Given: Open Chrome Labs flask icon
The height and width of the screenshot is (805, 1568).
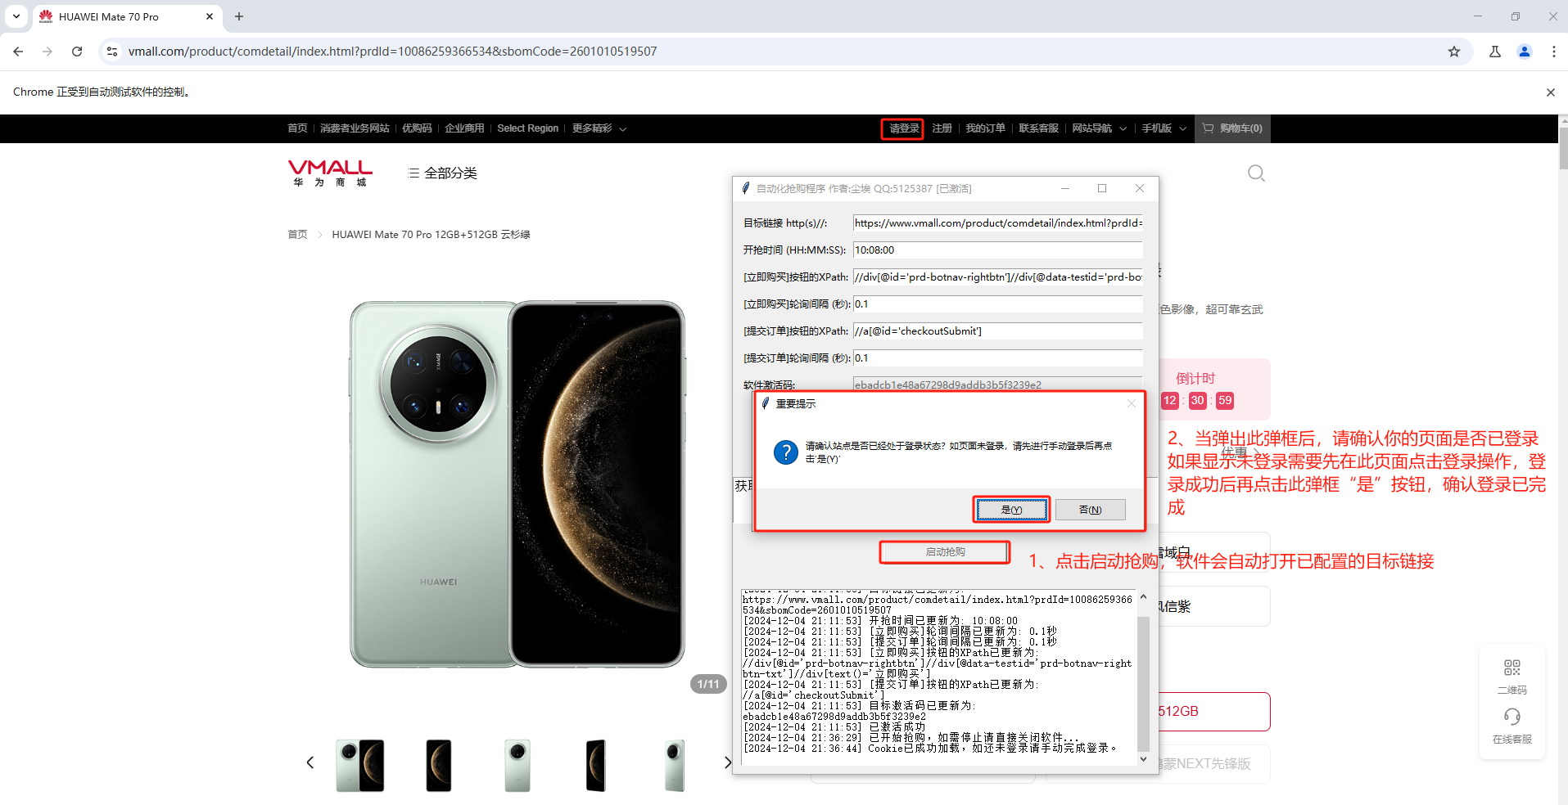Looking at the screenshot, I should click(1495, 52).
